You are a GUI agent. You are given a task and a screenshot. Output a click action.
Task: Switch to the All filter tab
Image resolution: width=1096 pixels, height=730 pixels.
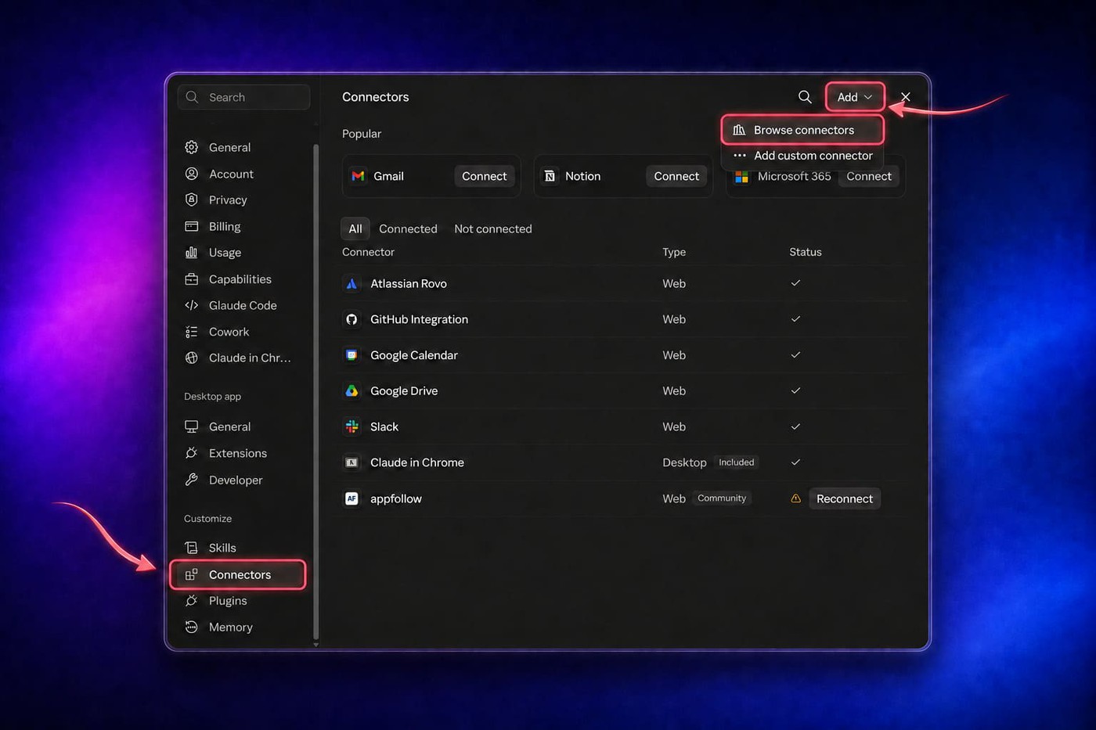[x=355, y=228]
